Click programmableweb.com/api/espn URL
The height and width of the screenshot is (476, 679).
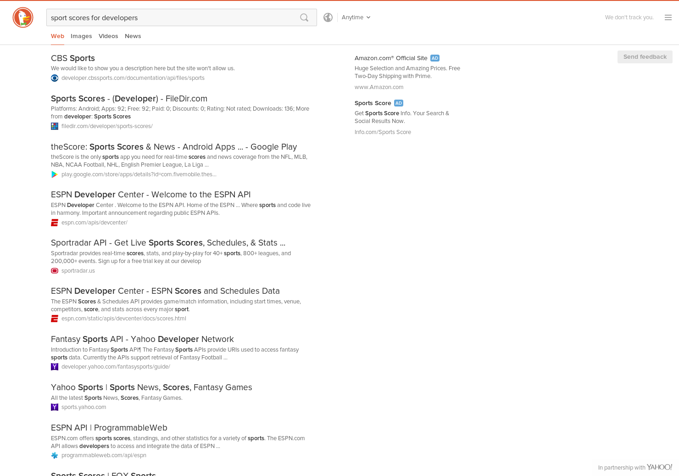104,455
